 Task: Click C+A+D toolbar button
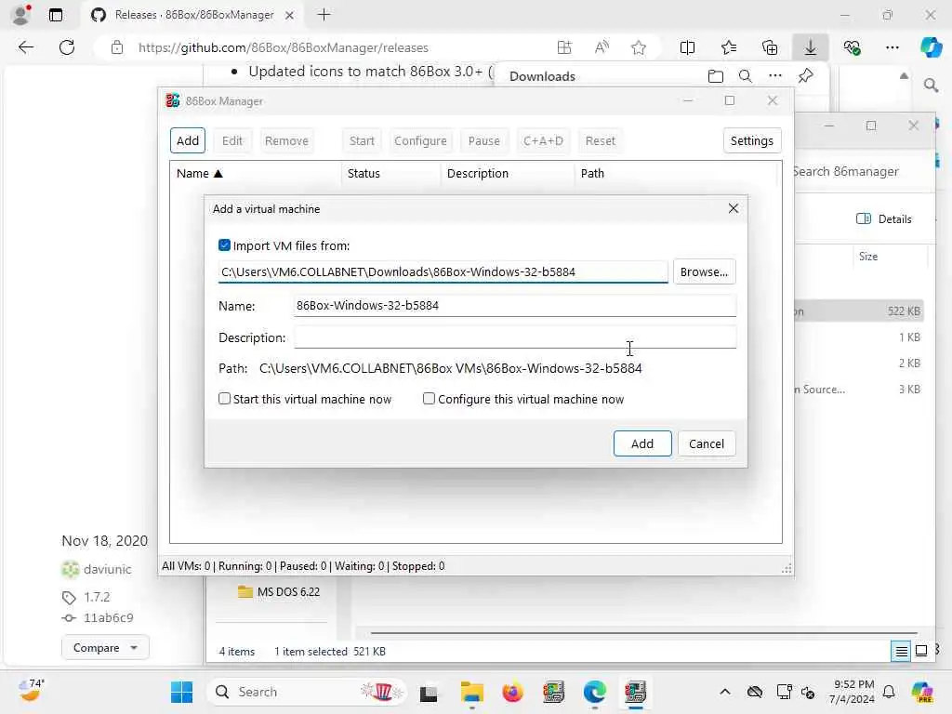coord(543,141)
